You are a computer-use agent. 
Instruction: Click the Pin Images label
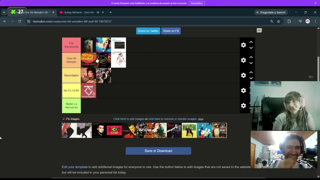pyautogui.click(x=73, y=119)
